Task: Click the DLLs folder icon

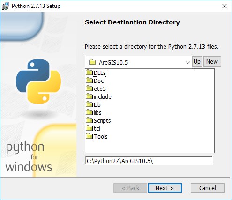Action: (90, 73)
